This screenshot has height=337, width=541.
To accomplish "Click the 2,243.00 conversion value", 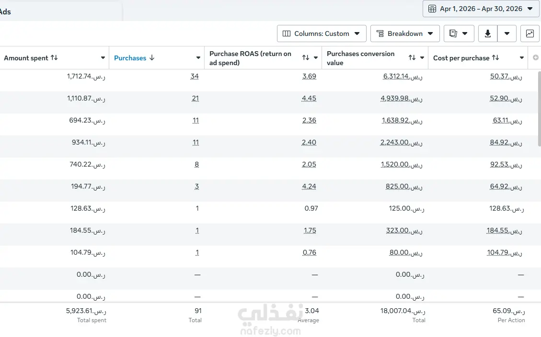I will 401,142.
